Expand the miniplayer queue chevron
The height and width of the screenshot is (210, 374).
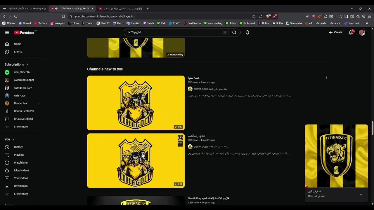coord(361,195)
